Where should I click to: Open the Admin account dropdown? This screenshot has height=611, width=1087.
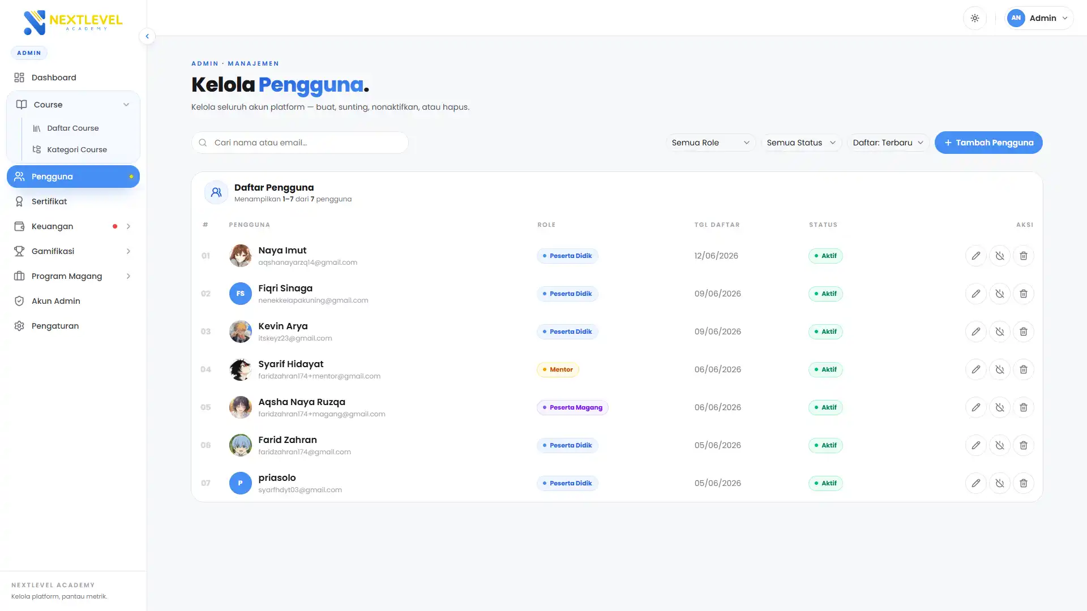[1039, 18]
